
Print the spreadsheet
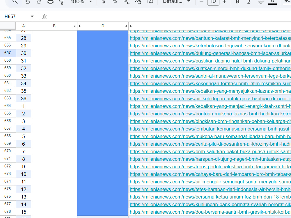[x=50, y=2]
